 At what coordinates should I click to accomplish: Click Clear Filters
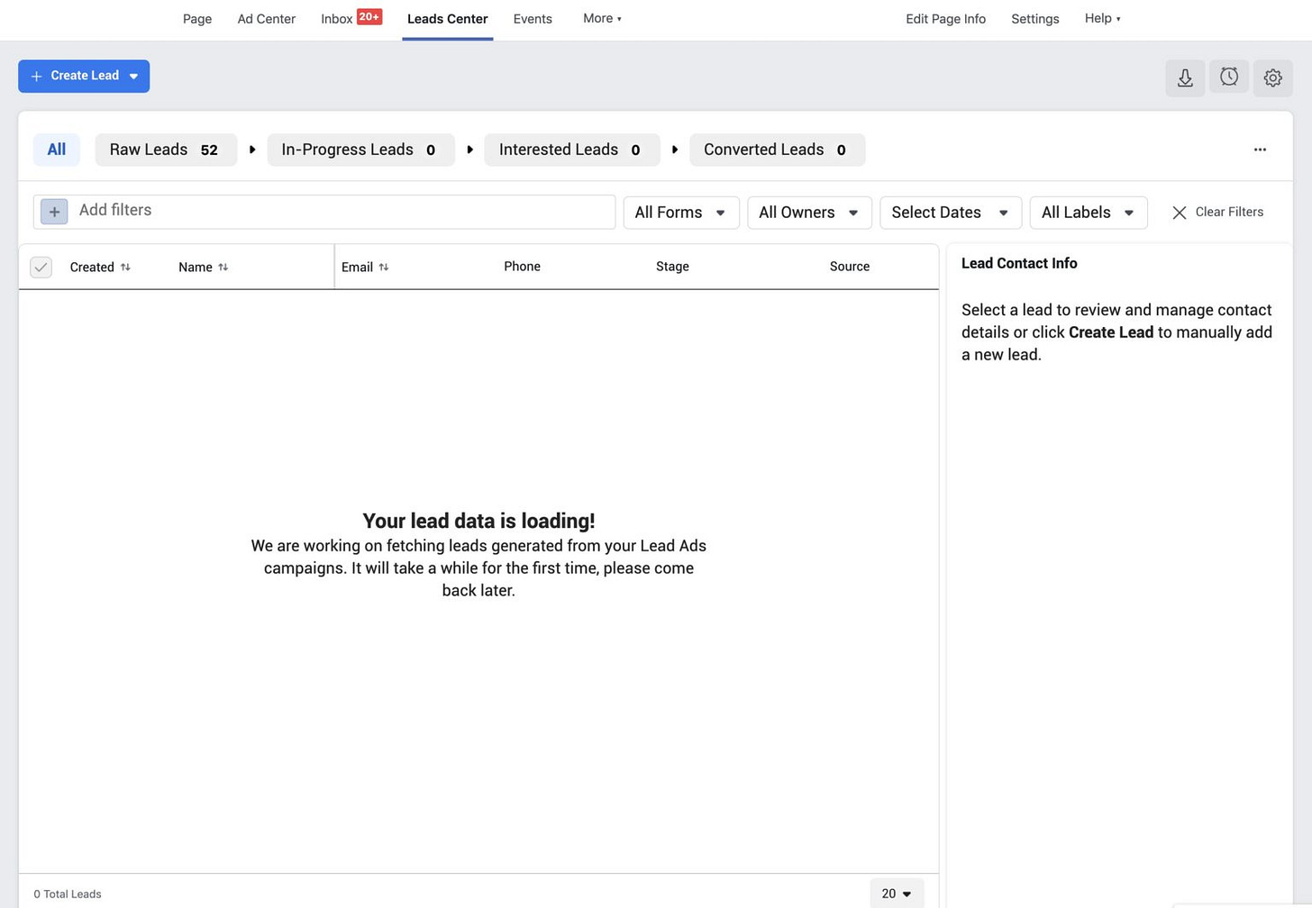[1217, 213]
